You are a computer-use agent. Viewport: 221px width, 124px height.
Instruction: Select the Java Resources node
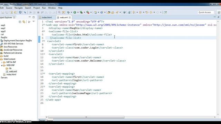[x=10, y=47]
